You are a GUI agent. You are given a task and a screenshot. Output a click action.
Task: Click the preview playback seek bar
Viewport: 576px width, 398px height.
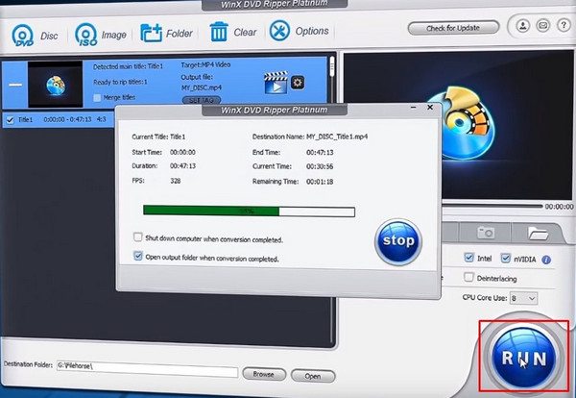[x=492, y=206]
